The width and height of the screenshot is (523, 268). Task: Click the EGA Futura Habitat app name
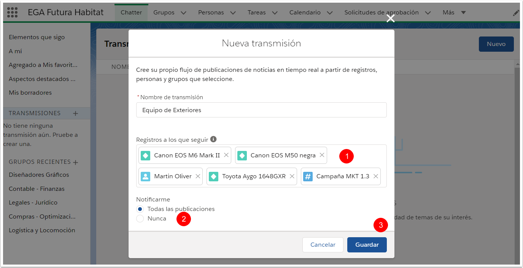coord(65,13)
